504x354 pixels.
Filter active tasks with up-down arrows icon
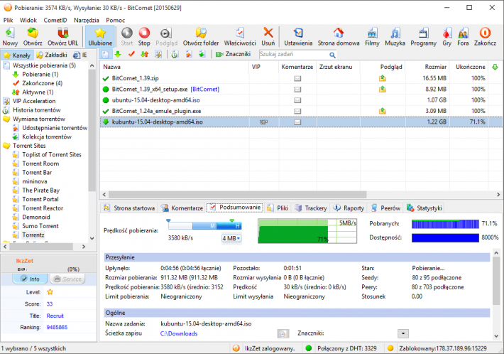[x=145, y=55]
